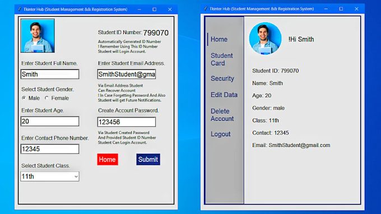Select Delete Account in the sidebar
Image resolution: width=381 pixels, height=214 pixels.
click(222, 115)
